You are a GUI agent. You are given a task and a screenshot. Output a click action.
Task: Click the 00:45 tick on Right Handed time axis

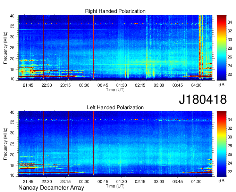[103, 85]
